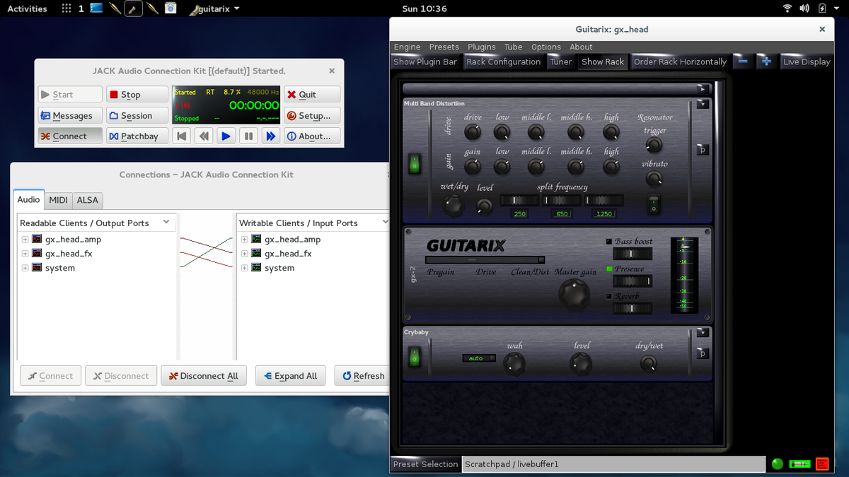Switch to the MIDI tab

tap(59, 200)
